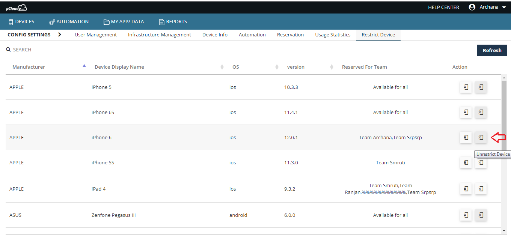Click Unrestrict Device icon for iPhone 5S

(x=481, y=162)
